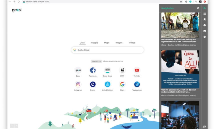
Task: Open the raised fist audience news image
Action: 180,115
